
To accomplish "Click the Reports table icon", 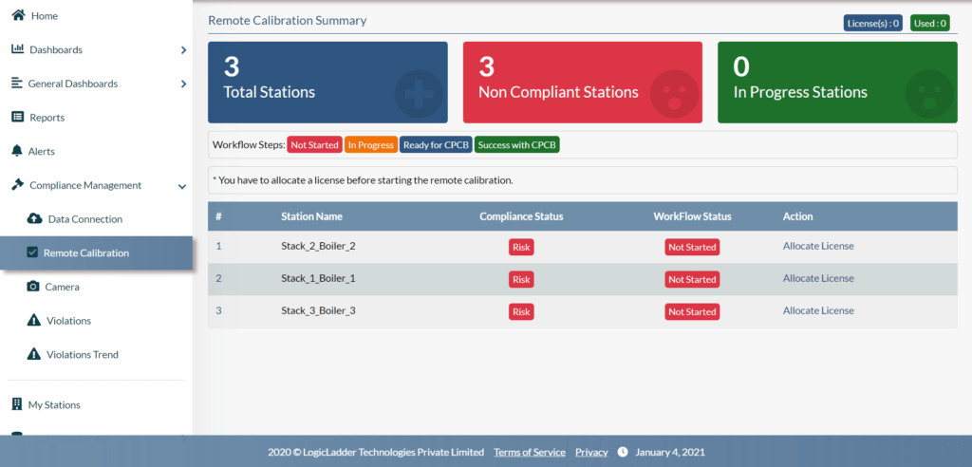I will coord(17,117).
